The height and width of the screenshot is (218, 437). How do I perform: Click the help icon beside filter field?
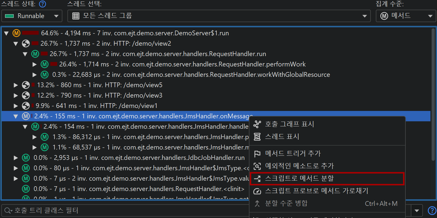432,211
